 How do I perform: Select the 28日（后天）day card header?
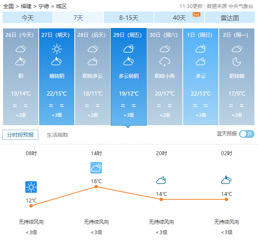pyautogui.click(x=92, y=35)
